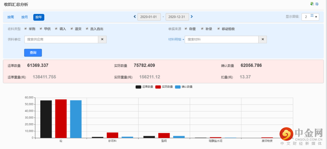Expand the 材料明细 dropdown
This screenshot has height=149, width=327.
point(176,39)
